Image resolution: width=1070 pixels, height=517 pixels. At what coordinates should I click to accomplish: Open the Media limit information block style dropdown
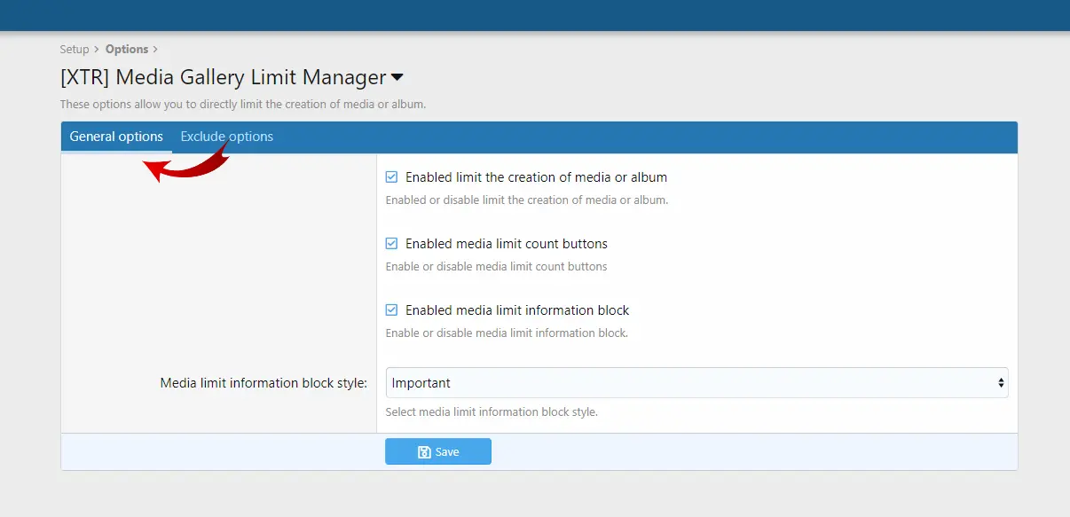click(x=696, y=383)
